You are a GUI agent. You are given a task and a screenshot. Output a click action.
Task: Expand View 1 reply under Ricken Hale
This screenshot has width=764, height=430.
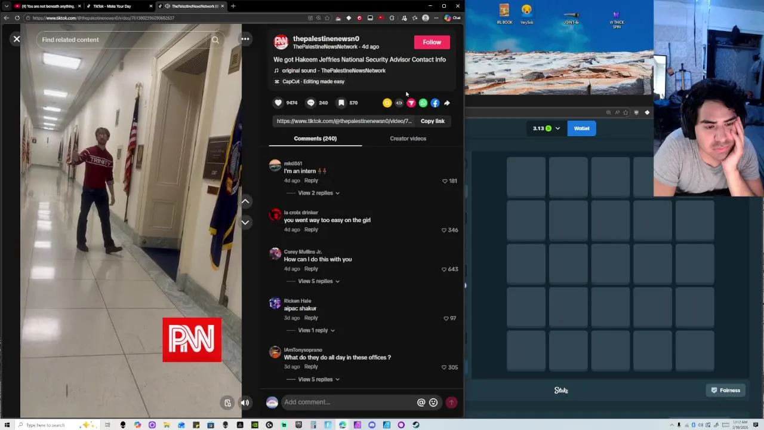tap(316, 330)
